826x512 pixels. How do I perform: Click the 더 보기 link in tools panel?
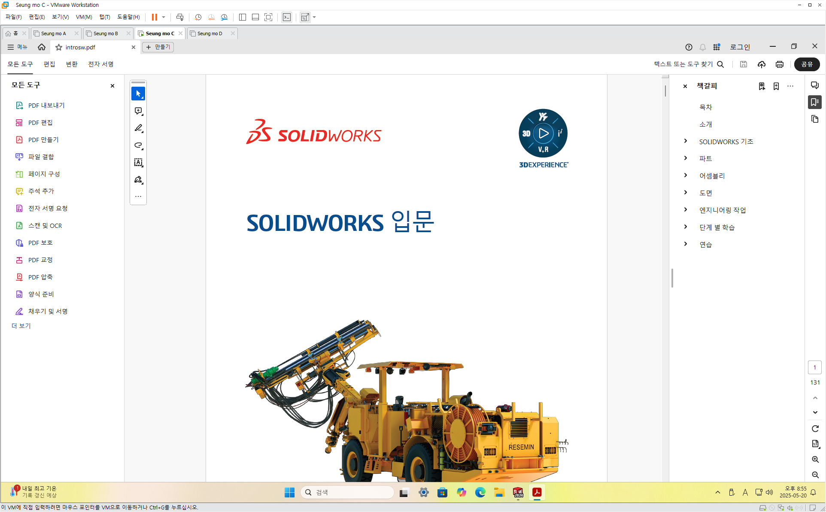click(x=21, y=326)
